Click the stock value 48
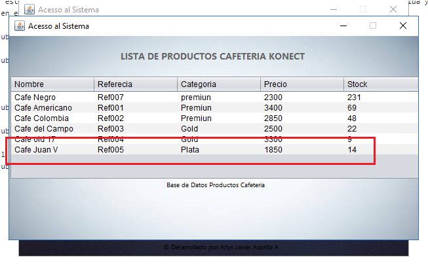The image size is (428, 267). pos(352,118)
